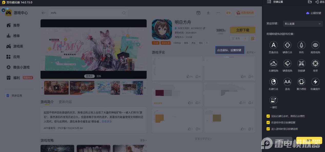Viewport: 325px width, 152px height.
Task: Select the 批量操作 lightning batch icon
Action: pos(315,82)
